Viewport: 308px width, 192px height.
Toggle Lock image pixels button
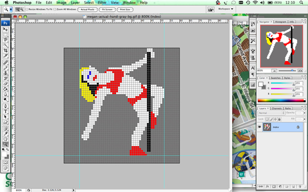[x=271, y=119]
